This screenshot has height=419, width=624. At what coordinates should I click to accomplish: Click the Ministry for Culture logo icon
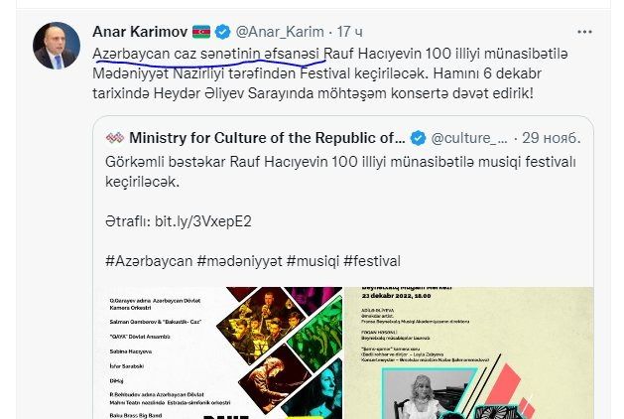coord(115,138)
